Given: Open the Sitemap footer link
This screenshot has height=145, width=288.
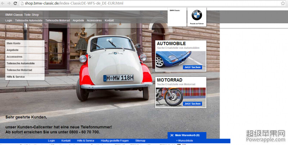Looking at the screenshot, I should click(140, 141).
